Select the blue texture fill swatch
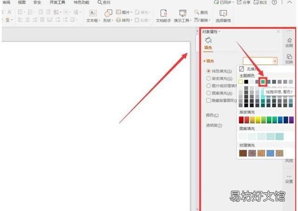 pyautogui.click(x=270, y=153)
